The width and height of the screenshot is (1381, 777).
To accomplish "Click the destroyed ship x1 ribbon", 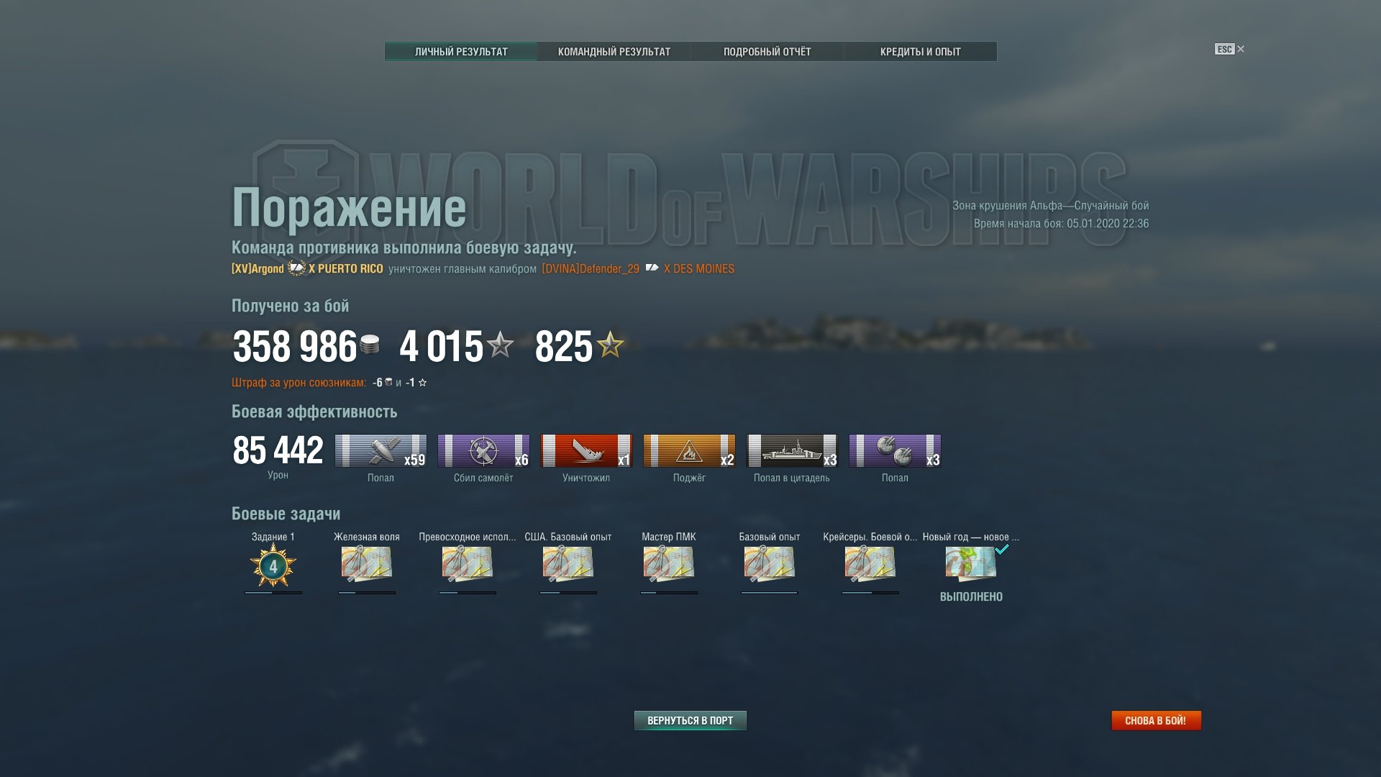I will [586, 451].
